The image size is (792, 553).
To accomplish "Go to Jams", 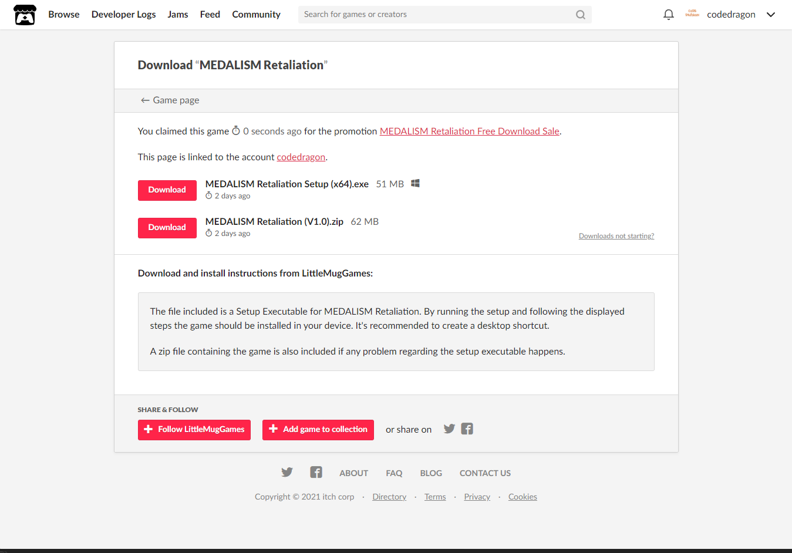I will point(178,15).
